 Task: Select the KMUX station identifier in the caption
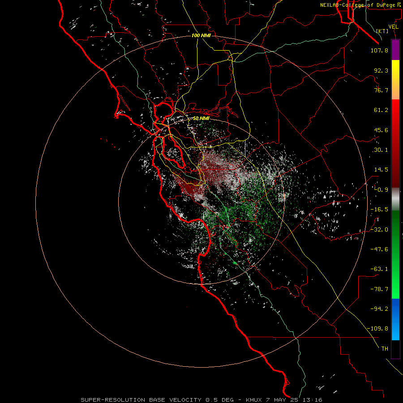pyautogui.click(x=254, y=400)
